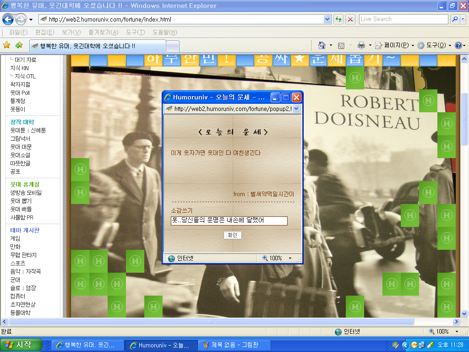Expand the main address bar dropdown

pyautogui.click(x=327, y=19)
